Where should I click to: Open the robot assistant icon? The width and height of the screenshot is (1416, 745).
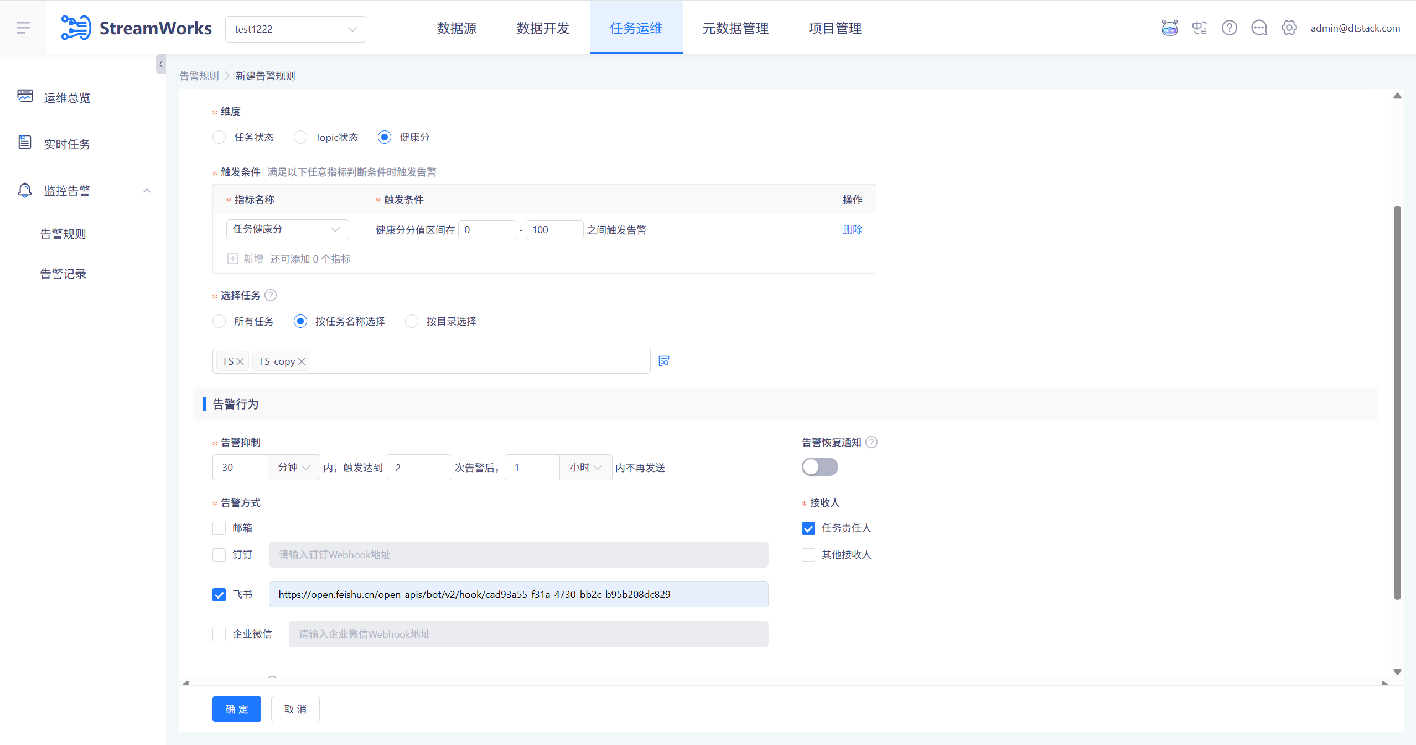[1169, 28]
